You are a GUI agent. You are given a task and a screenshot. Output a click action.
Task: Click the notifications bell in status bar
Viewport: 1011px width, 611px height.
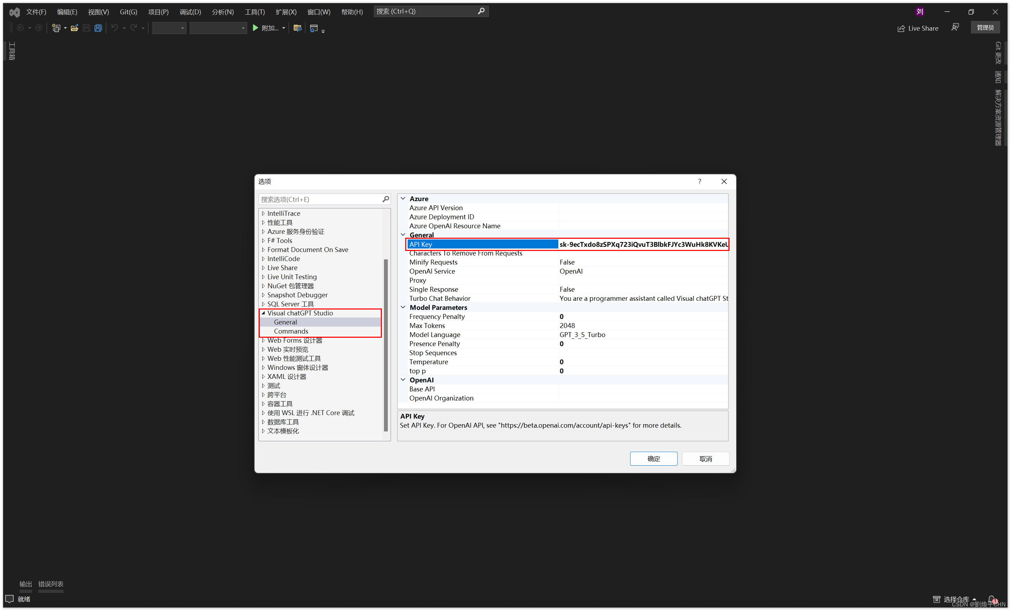(992, 599)
